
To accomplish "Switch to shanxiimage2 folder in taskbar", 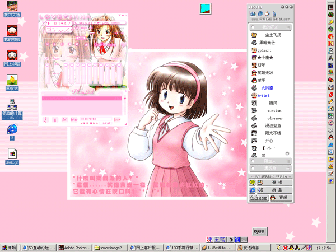I will coord(111,247).
